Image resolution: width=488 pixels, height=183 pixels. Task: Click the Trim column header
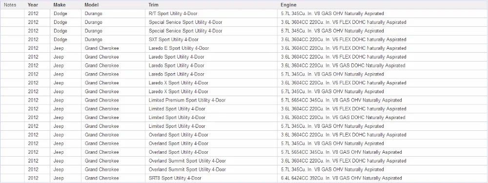211,5
